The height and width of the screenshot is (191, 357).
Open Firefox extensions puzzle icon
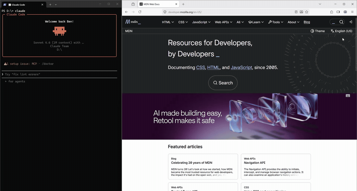[x=331, y=12]
